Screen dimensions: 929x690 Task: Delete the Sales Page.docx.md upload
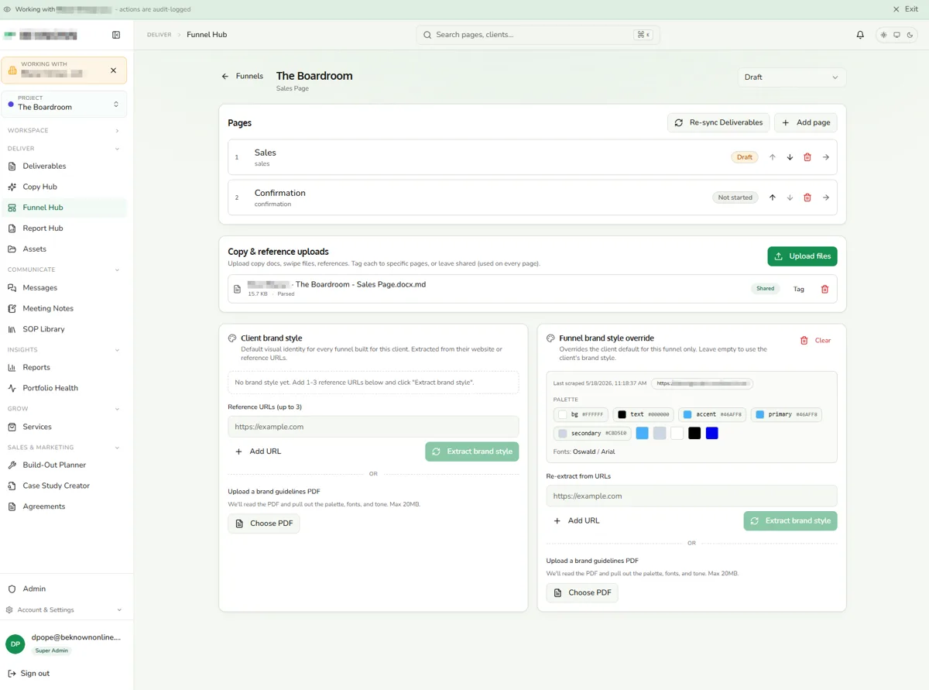(824, 289)
